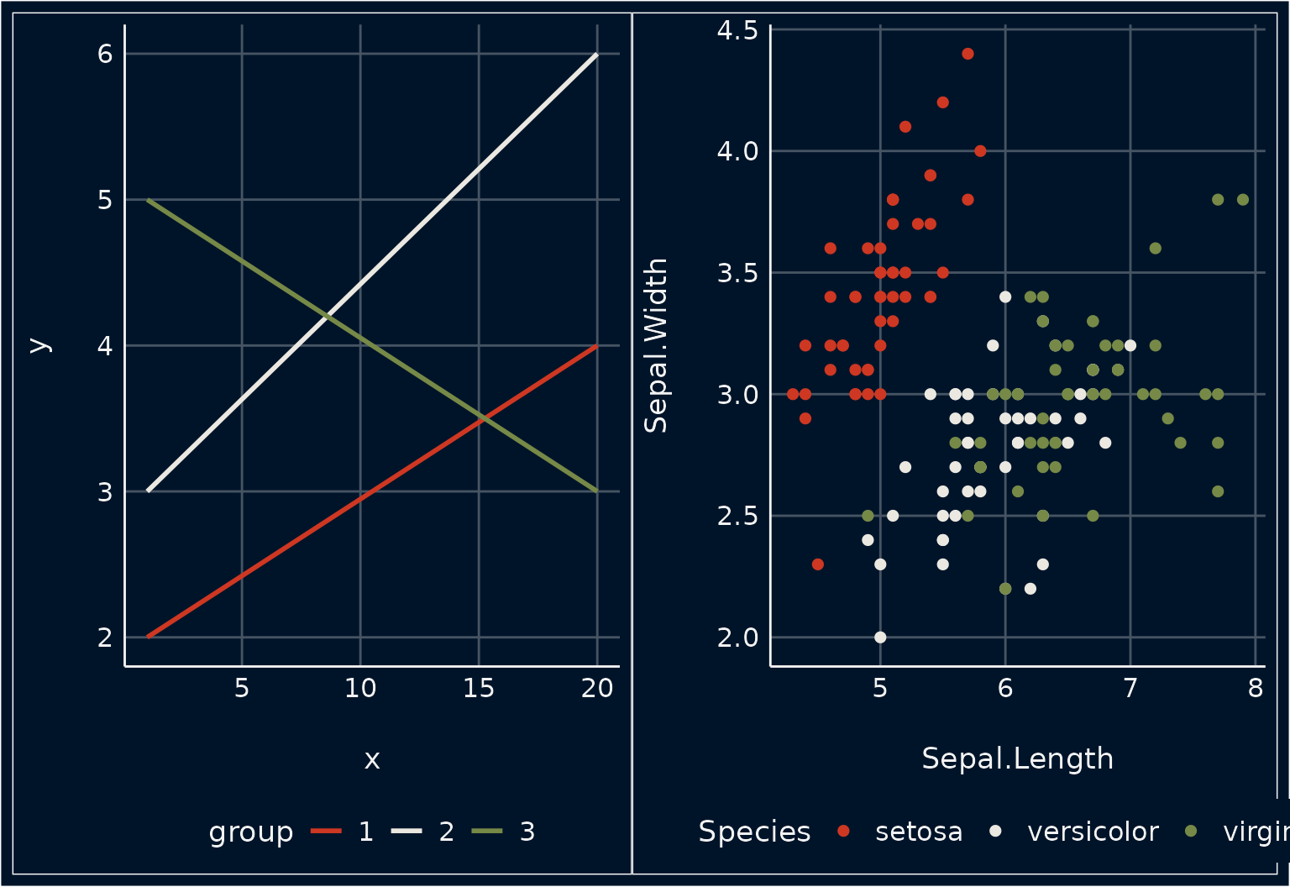1290x887 pixels.
Task: Click the Sepal.Length axis title
Action: tap(1017, 758)
